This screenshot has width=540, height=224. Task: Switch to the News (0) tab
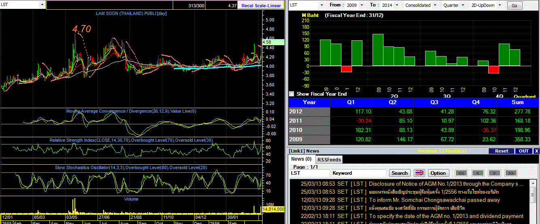[x=301, y=159]
